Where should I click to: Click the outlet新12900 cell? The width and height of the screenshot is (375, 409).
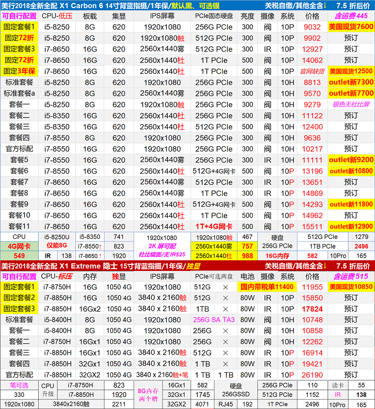[x=351, y=226]
